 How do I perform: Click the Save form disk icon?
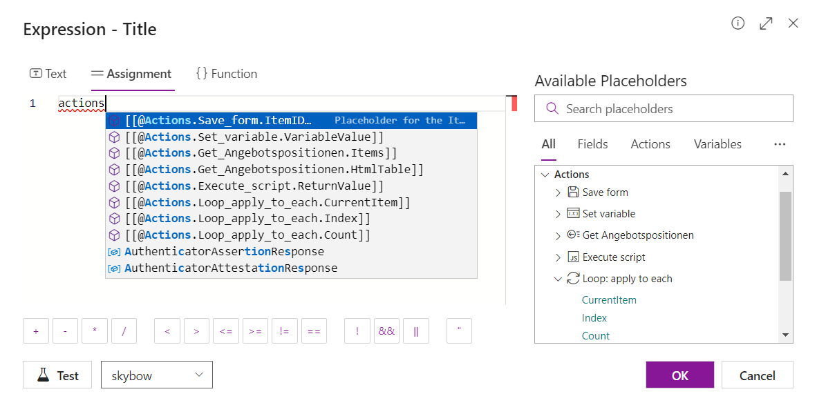pos(573,192)
